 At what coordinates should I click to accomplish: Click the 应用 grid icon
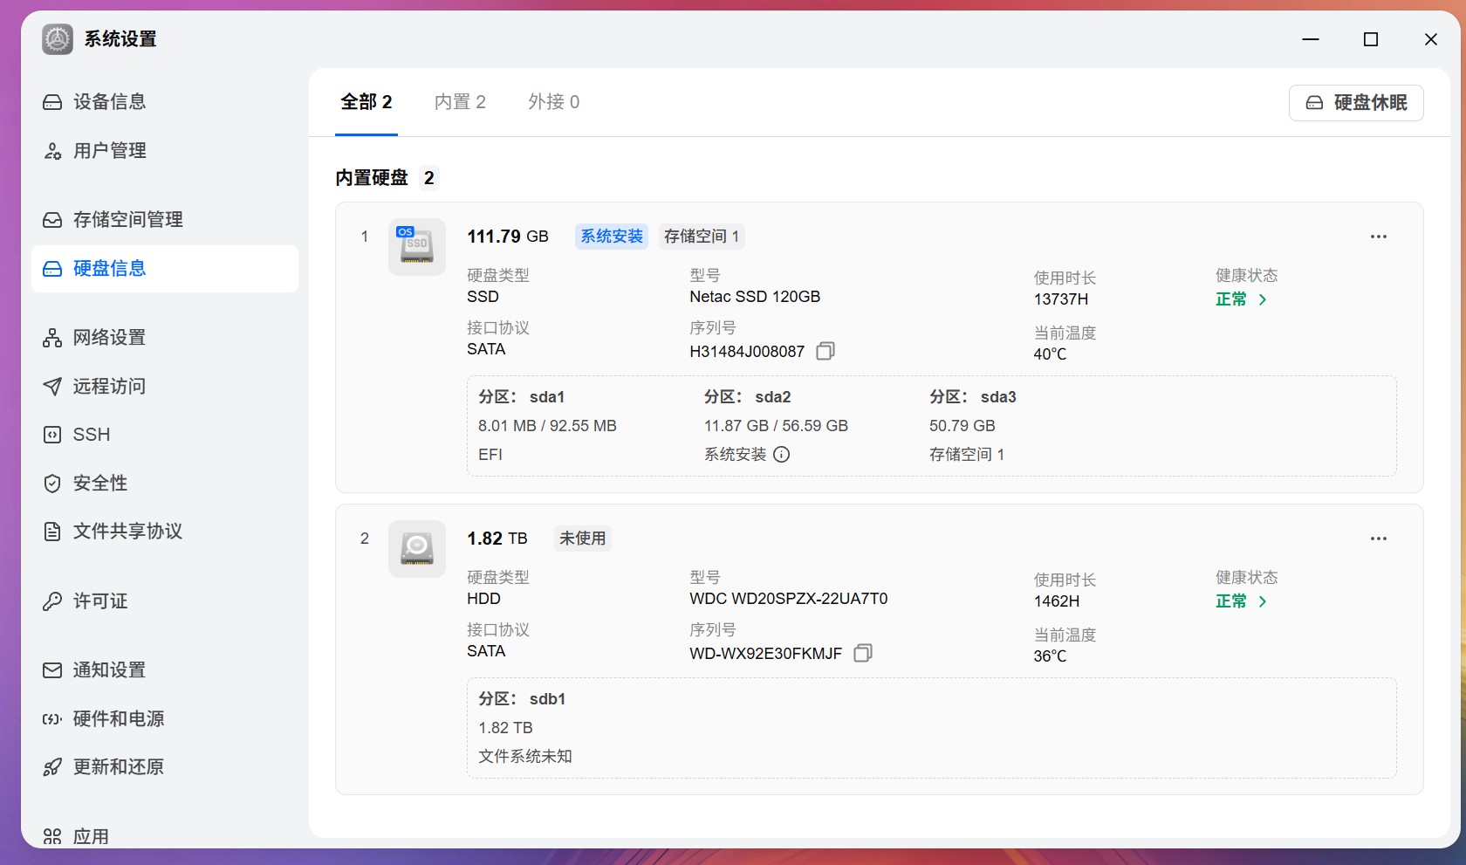pyautogui.click(x=52, y=837)
